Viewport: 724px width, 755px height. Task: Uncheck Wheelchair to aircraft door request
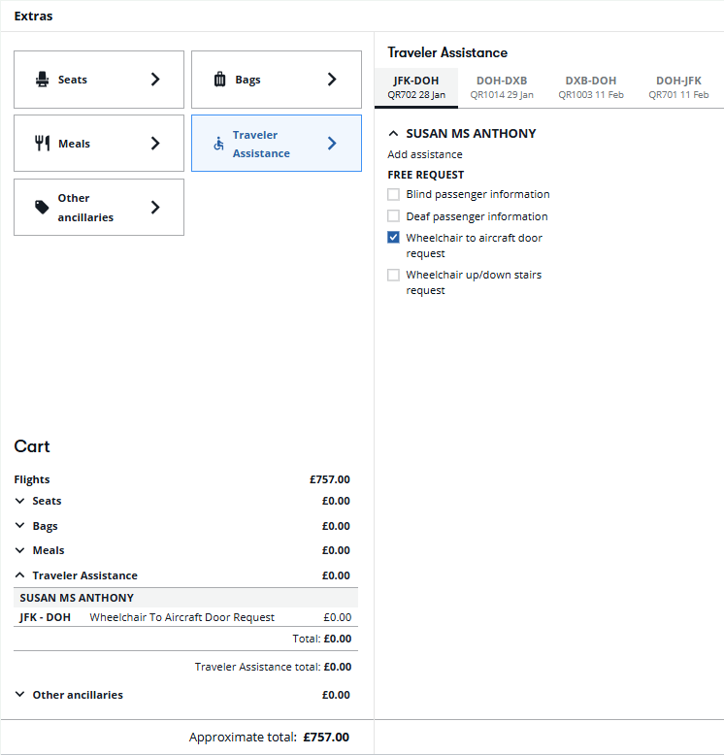tap(393, 238)
